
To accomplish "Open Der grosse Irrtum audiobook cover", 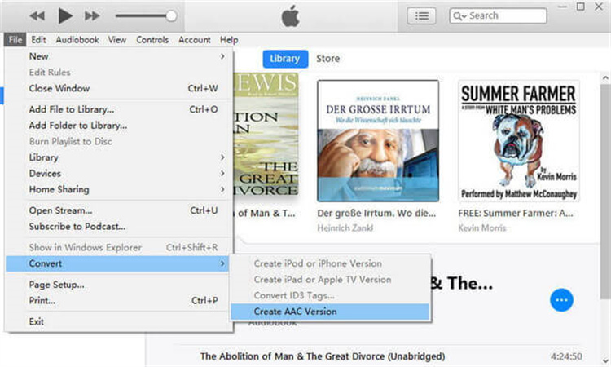I will click(378, 141).
